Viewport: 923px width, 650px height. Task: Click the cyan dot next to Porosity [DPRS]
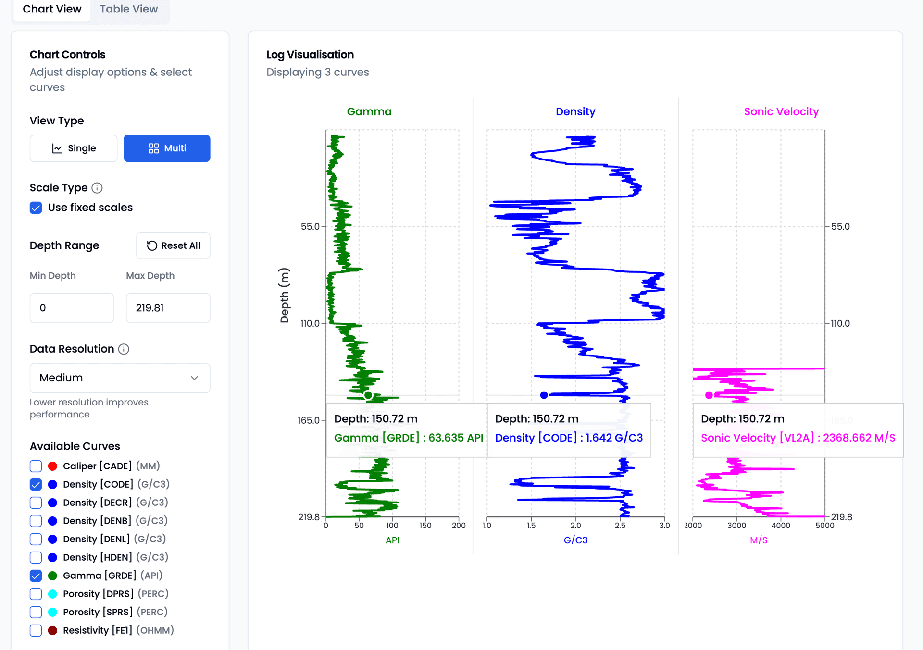tap(52, 594)
